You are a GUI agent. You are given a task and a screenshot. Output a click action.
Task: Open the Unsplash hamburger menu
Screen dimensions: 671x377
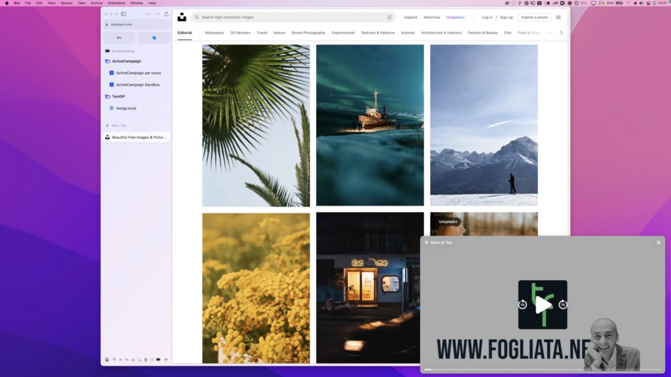coord(558,17)
